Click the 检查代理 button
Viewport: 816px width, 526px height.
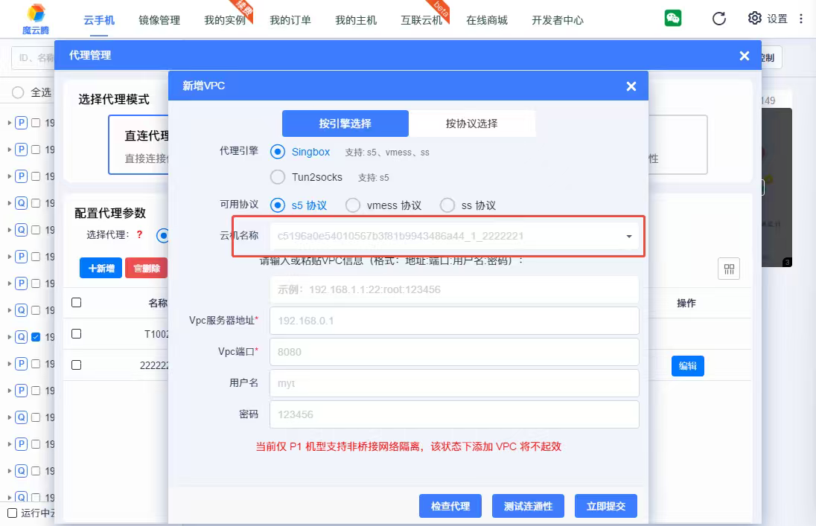(x=450, y=506)
